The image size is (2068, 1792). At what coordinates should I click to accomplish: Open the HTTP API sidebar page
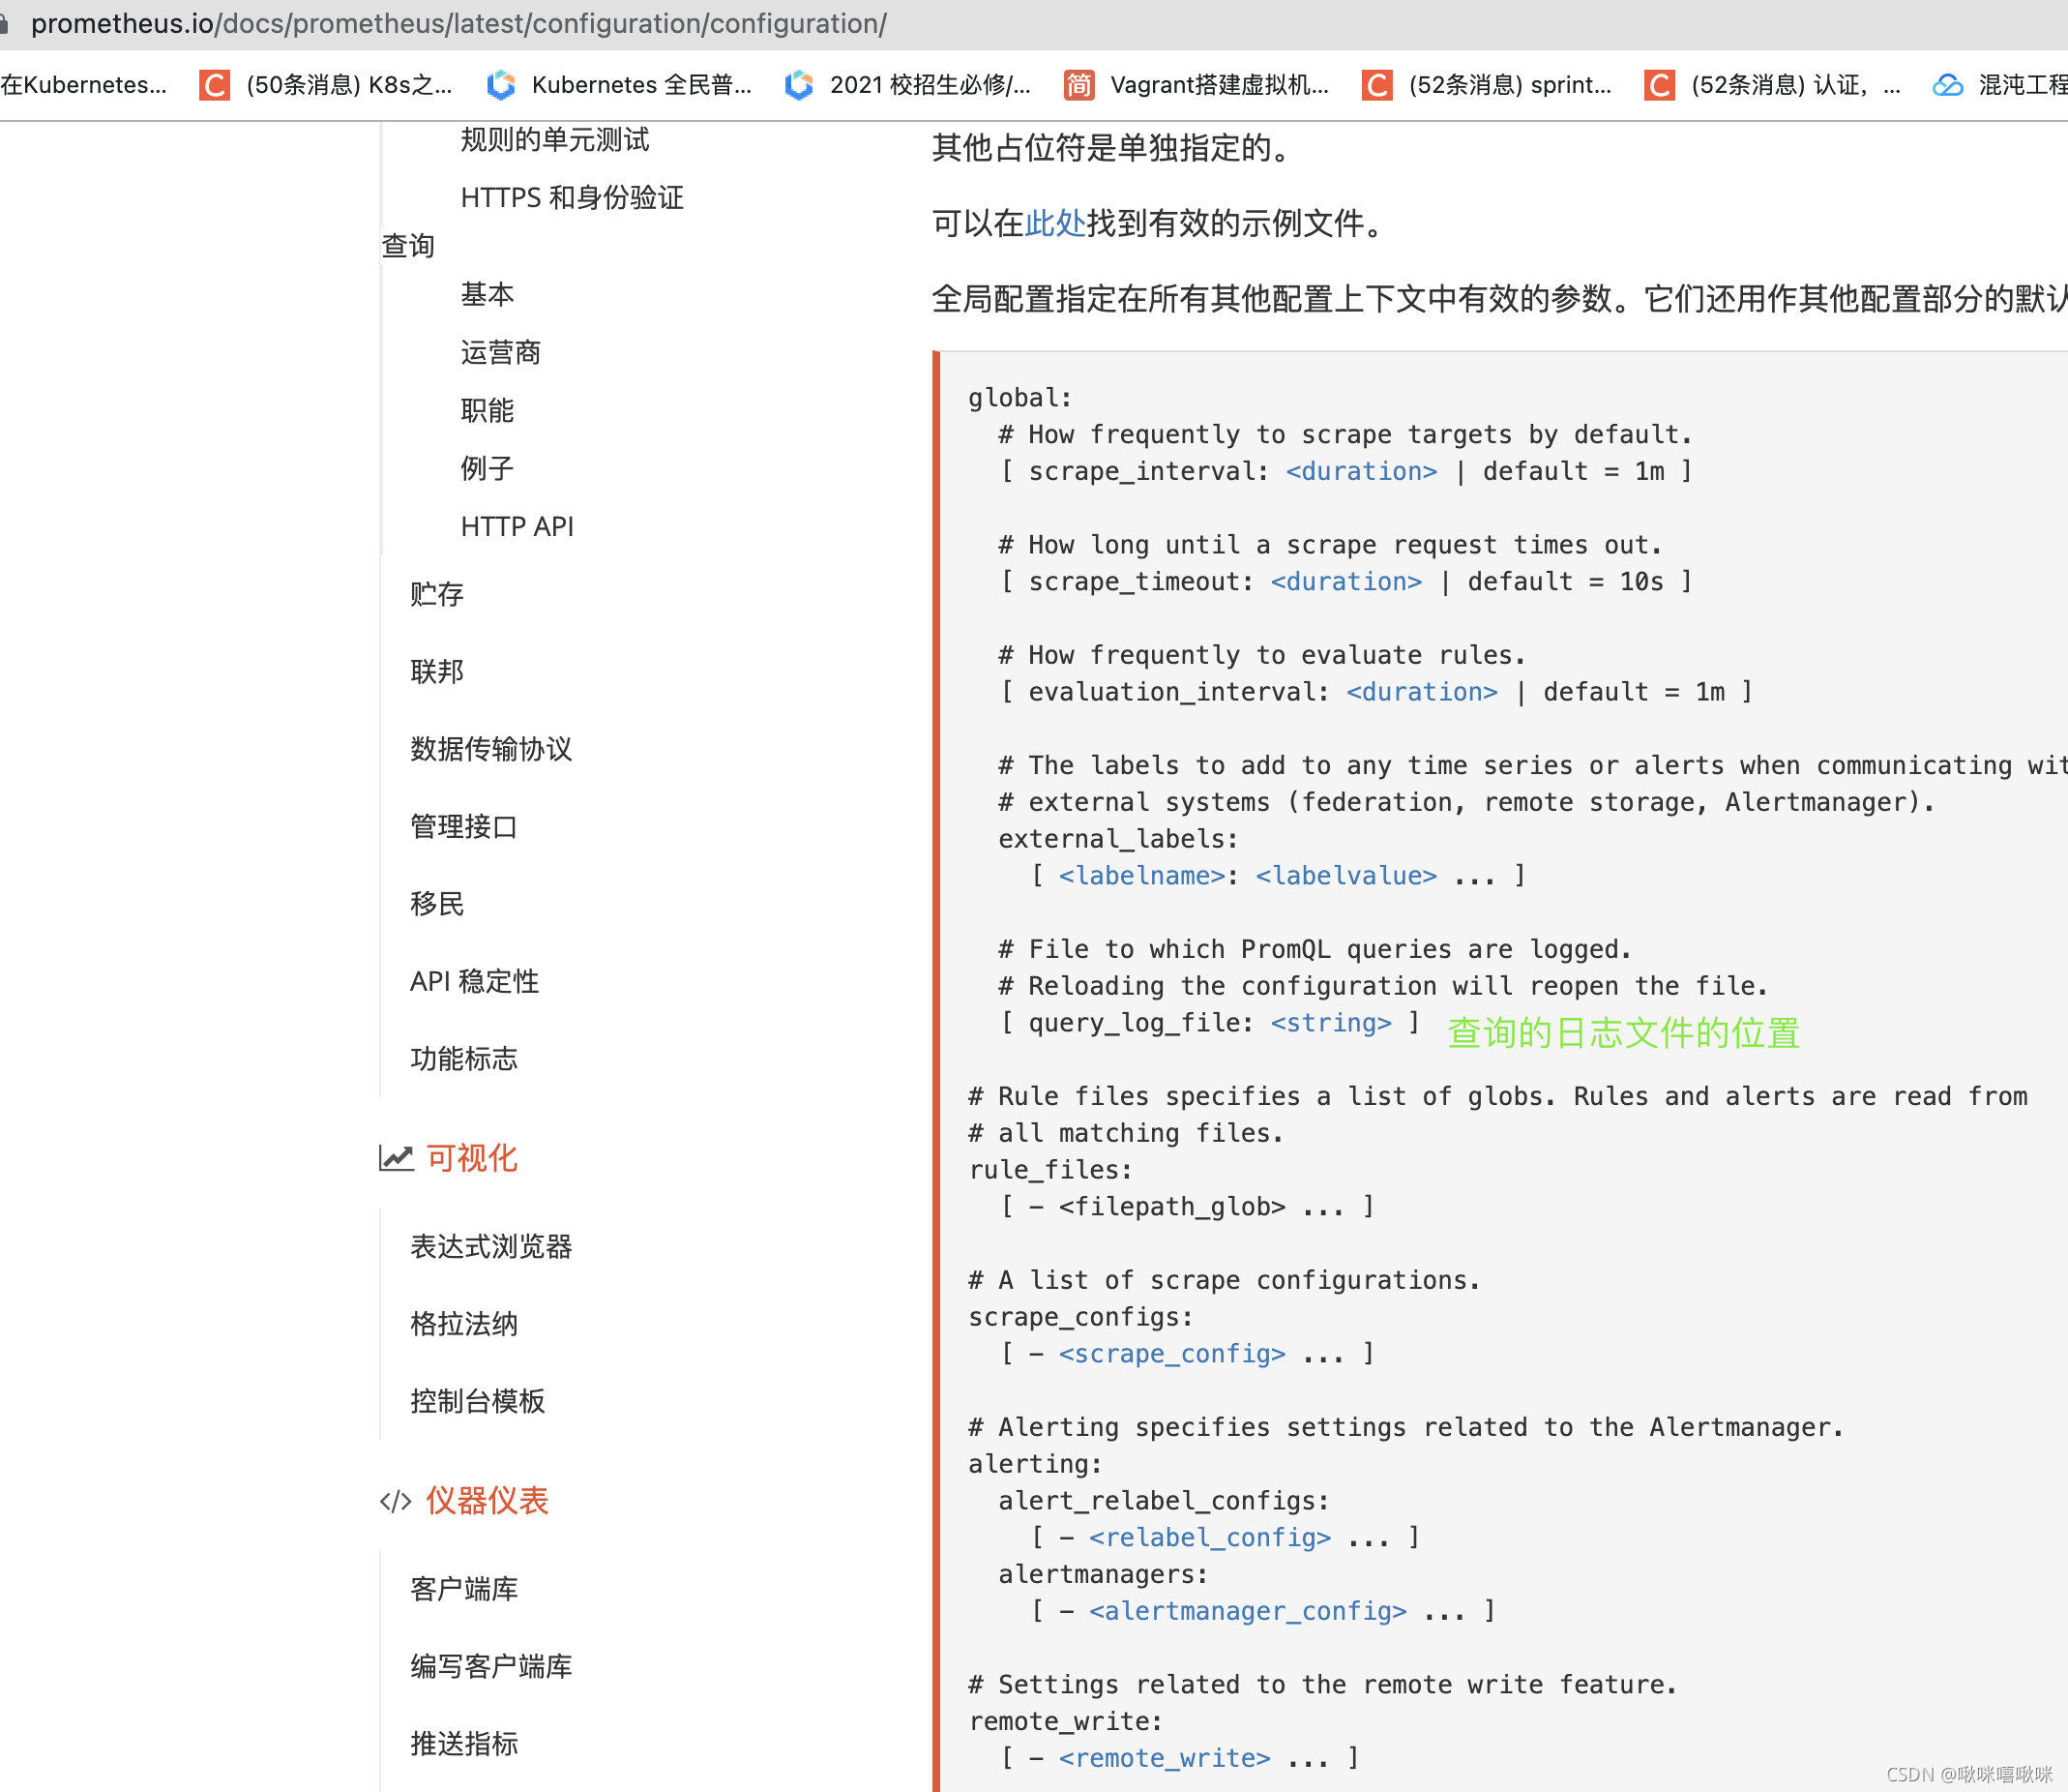(x=517, y=527)
